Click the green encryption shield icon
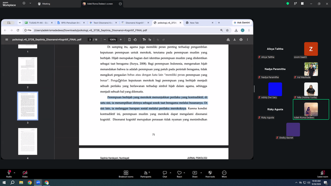The width and height of the screenshot is (331, 186). [288, 4]
